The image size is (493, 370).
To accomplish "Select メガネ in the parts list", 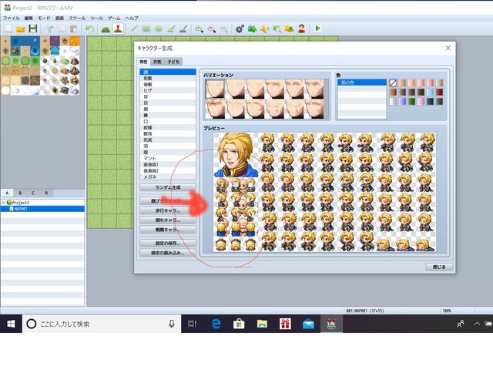I will (168, 177).
